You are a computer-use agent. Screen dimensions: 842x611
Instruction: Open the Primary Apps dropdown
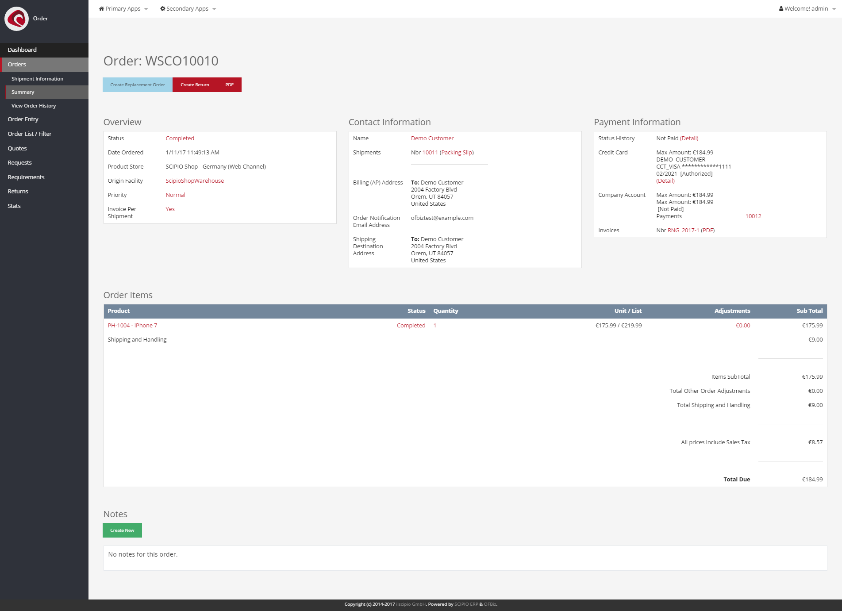tap(124, 8)
